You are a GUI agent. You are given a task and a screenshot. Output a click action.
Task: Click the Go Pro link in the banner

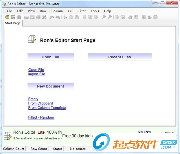(144, 132)
